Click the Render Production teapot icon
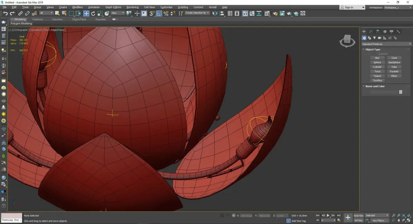Image resolution: width=413 pixels, height=224 pixels. point(289,13)
